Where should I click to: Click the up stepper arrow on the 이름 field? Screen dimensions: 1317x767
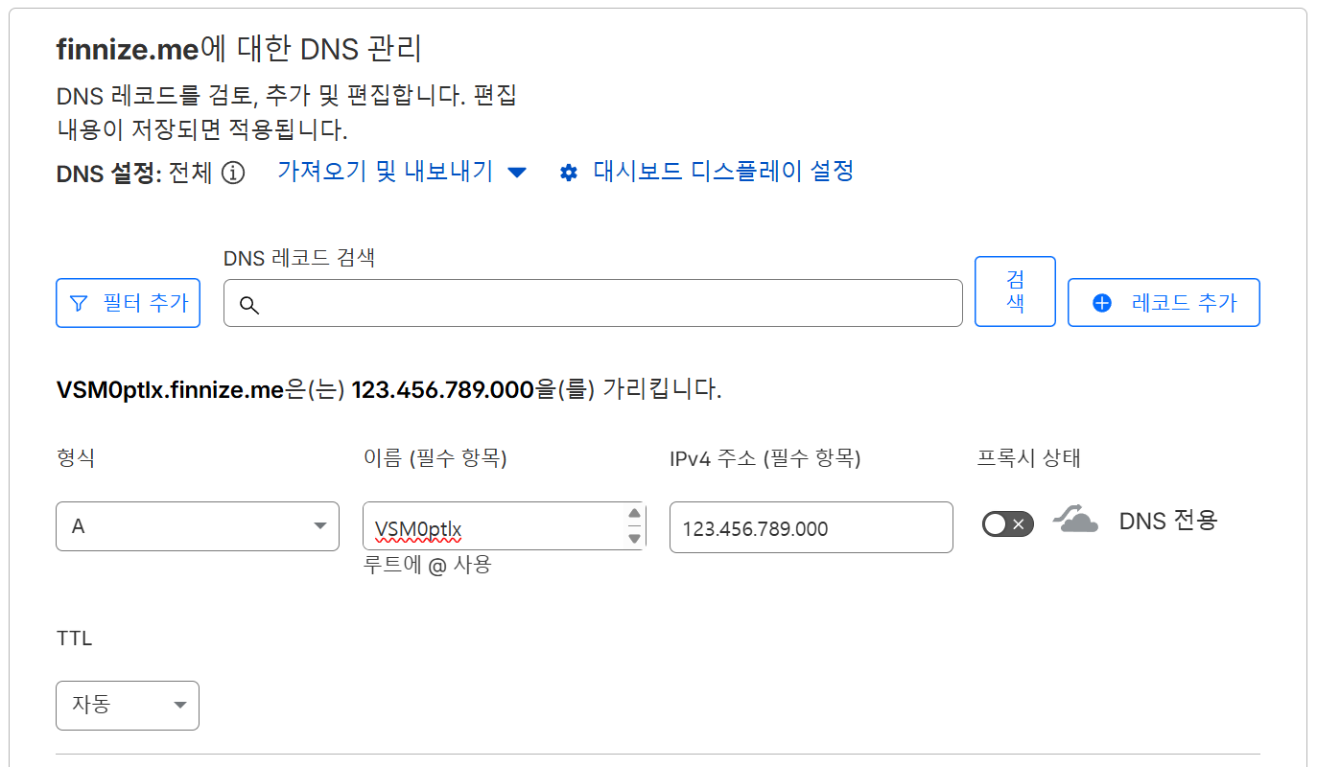634,516
